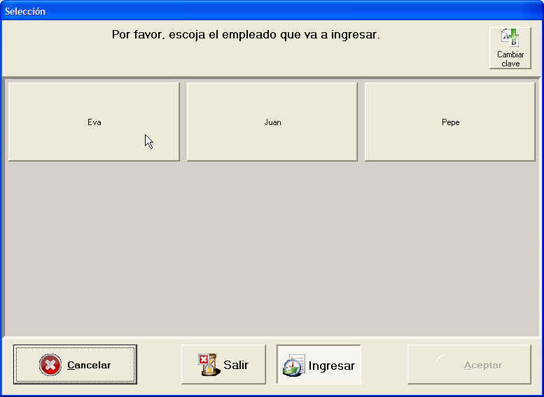Click empty gray area below employee buttons
This screenshot has height=397, width=544.
(x=272, y=252)
